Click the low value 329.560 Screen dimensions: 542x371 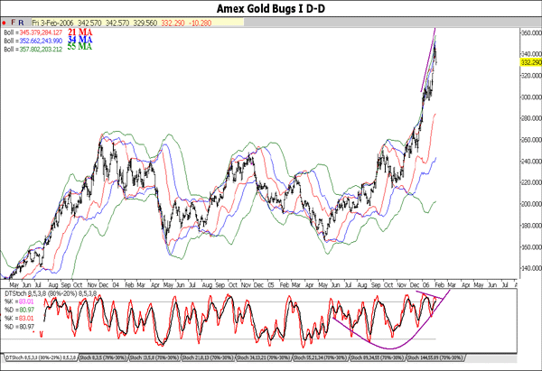[x=145, y=23]
